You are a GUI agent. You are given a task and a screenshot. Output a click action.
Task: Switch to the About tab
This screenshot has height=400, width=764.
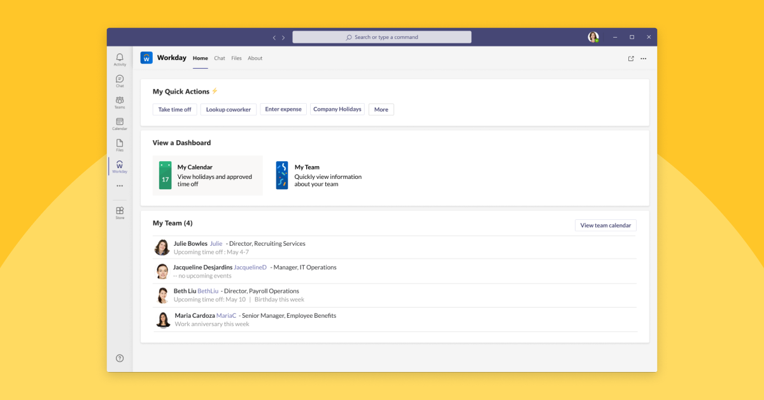255,58
